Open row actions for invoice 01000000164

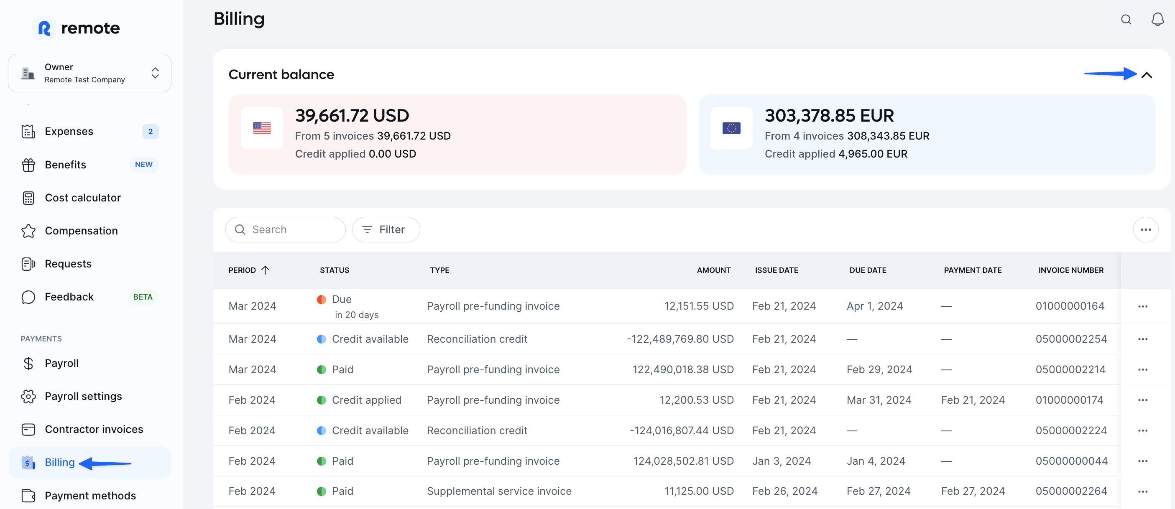(x=1143, y=306)
